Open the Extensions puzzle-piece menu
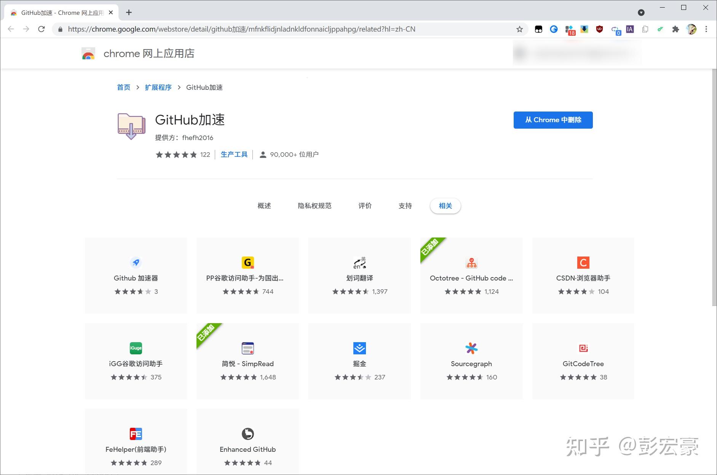 click(x=675, y=29)
